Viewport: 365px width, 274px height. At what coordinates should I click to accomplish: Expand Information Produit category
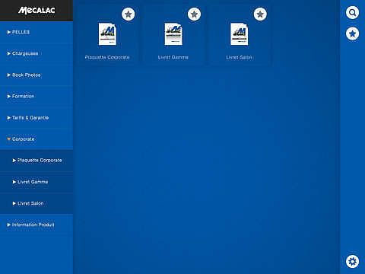click(x=36, y=225)
